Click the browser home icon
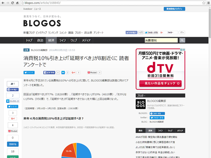 (x=17, y=3)
